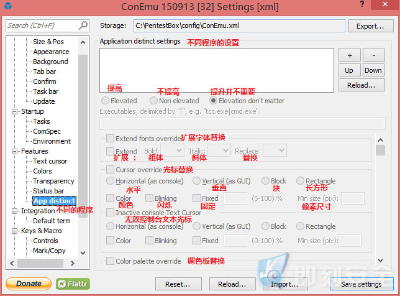The image size is (400, 296).
Task: Move entry Up in list
Action: click(x=350, y=70)
